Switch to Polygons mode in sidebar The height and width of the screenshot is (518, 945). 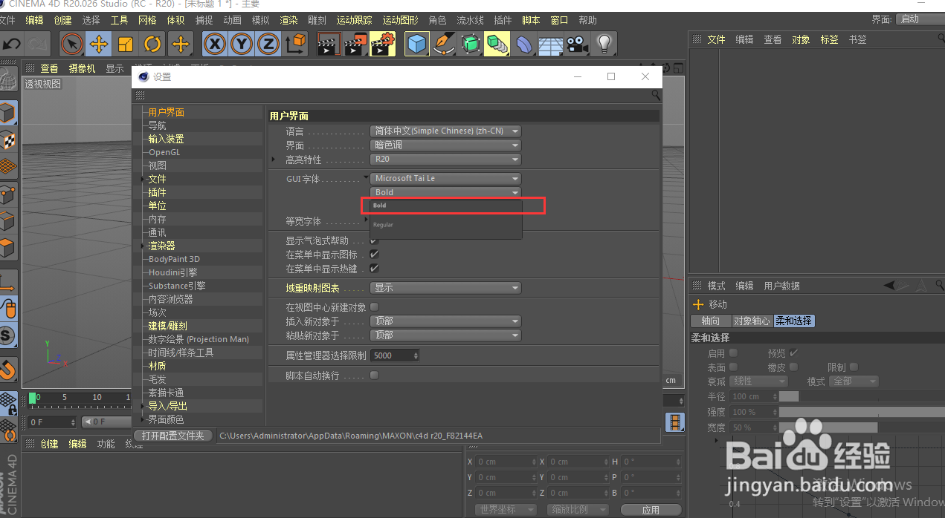[8, 248]
